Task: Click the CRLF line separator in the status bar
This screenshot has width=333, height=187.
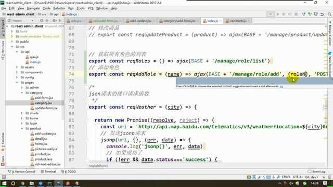Action: (x=286, y=177)
